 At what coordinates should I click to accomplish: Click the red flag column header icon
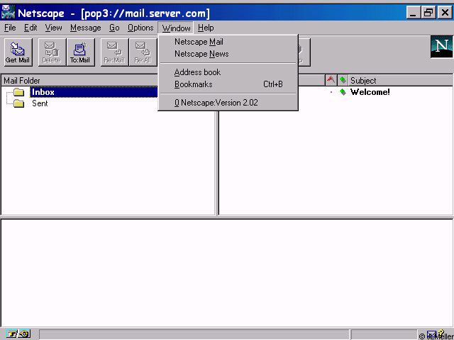(331, 80)
